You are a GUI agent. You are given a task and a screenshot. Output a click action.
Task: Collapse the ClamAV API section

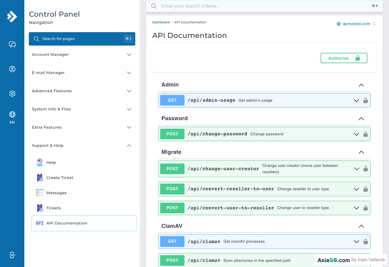361,226
